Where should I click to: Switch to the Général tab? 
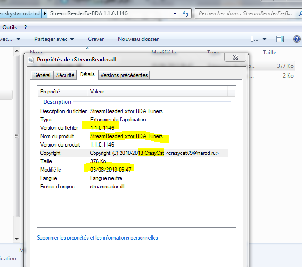pyautogui.click(x=42, y=75)
